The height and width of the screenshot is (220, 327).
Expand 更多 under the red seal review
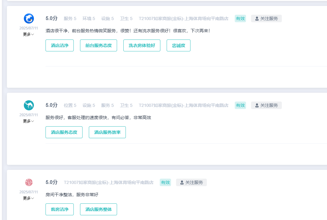tap(29, 198)
